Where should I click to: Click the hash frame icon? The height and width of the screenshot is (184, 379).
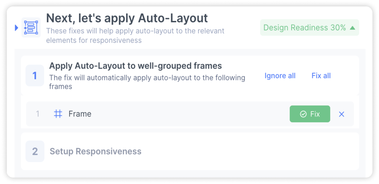(58, 114)
